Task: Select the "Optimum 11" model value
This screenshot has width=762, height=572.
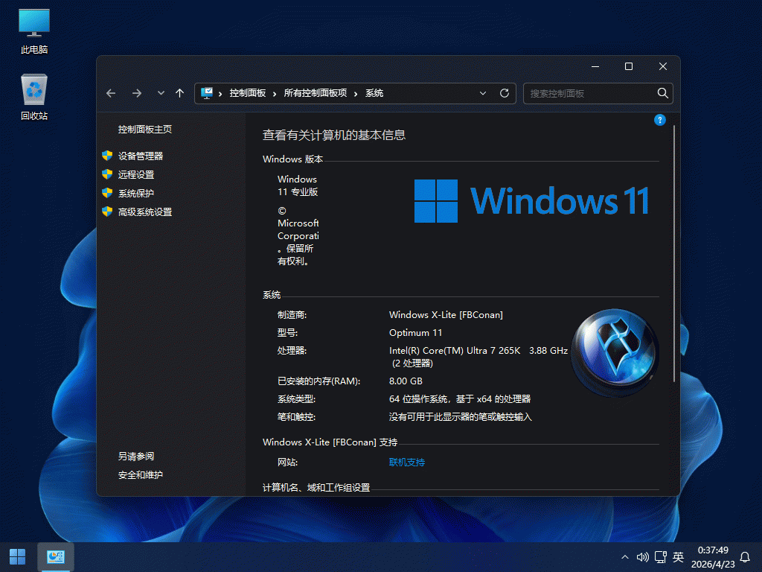Action: 416,333
